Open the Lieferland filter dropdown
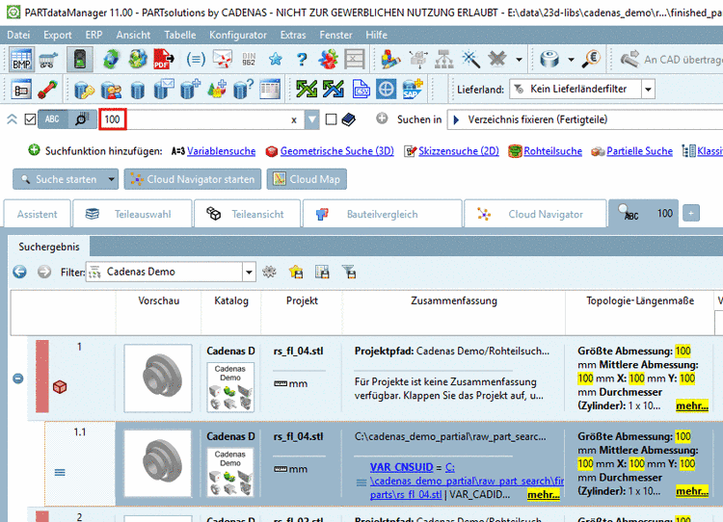The width and height of the screenshot is (723, 522). coord(648,90)
